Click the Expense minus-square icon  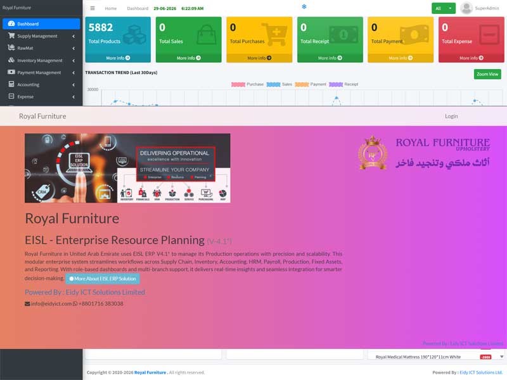click(x=11, y=96)
